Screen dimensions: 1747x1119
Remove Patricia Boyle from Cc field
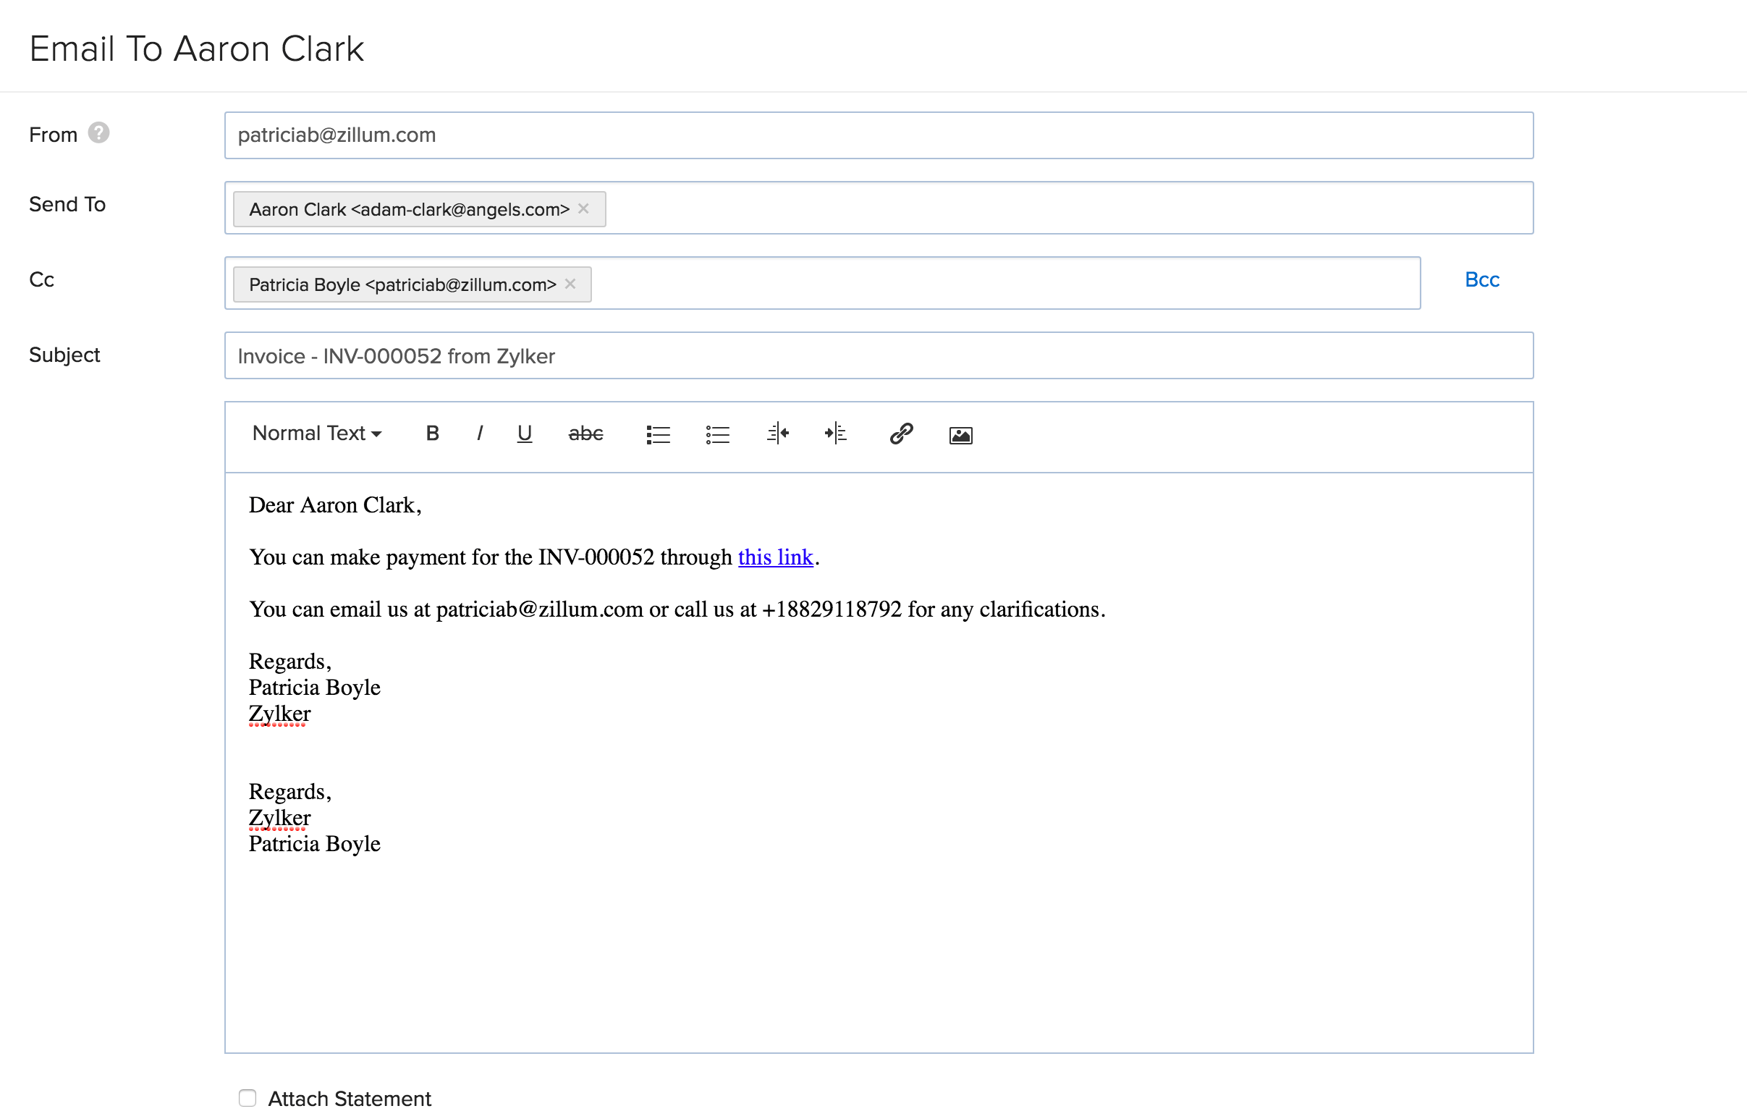tap(569, 284)
